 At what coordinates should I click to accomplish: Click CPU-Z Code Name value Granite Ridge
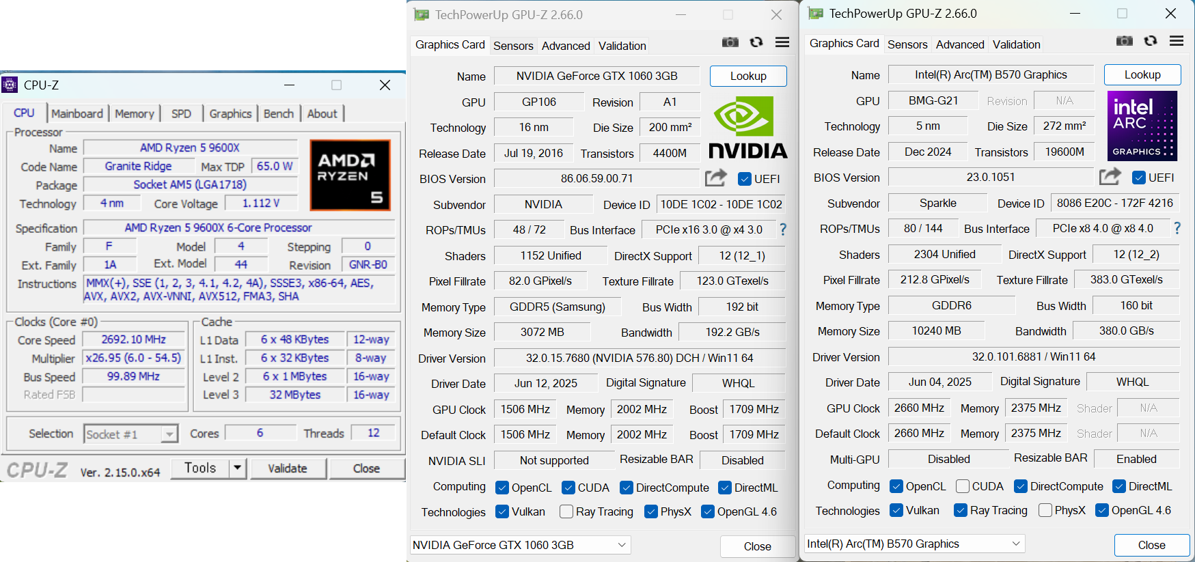(x=138, y=166)
